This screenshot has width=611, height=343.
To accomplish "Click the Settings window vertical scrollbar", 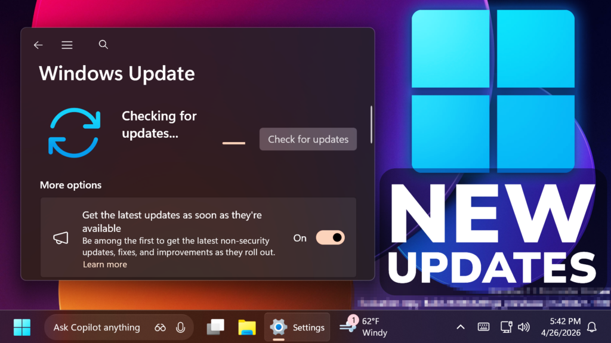I will point(372,124).
